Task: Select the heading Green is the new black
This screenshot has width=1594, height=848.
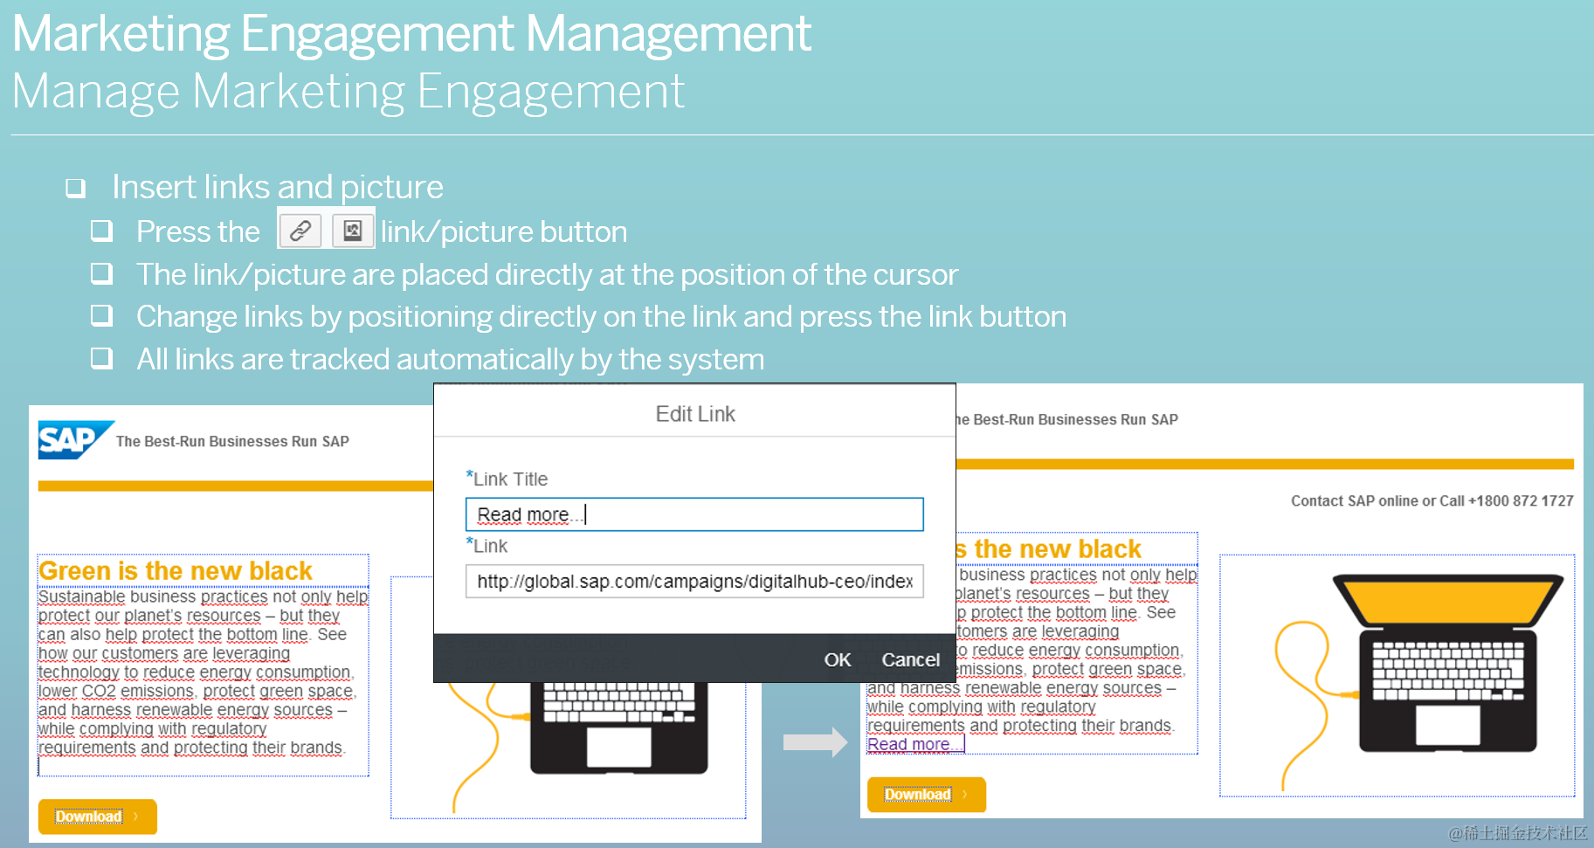Action: [175, 570]
